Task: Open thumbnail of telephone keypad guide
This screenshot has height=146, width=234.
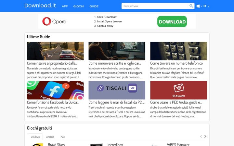Action: point(179,51)
